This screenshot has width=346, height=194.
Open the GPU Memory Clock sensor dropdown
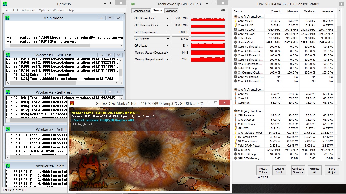(x=168, y=25)
